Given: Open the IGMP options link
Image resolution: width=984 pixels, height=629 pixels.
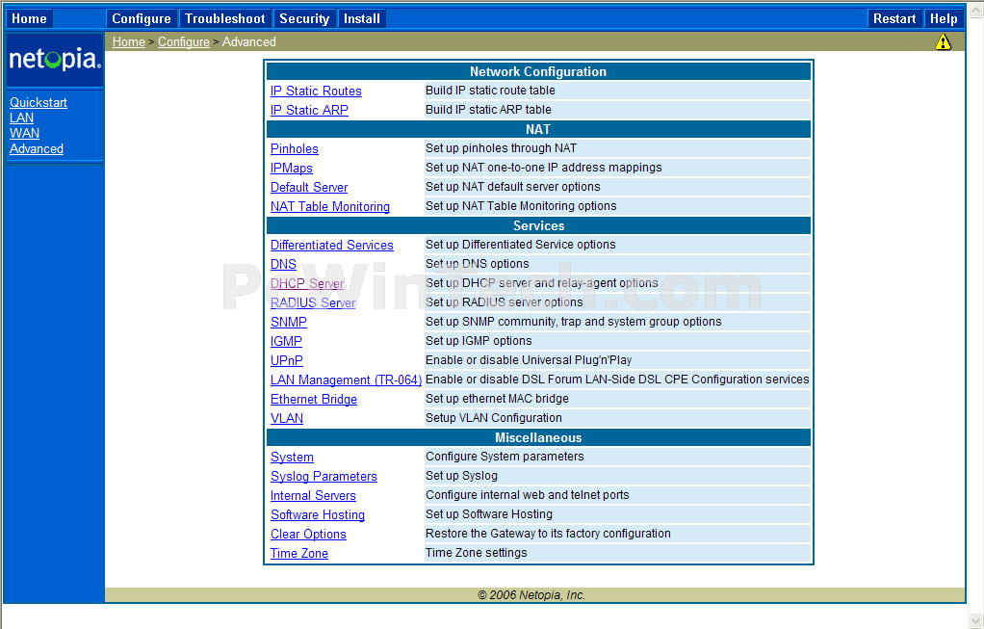Looking at the screenshot, I should [286, 342].
